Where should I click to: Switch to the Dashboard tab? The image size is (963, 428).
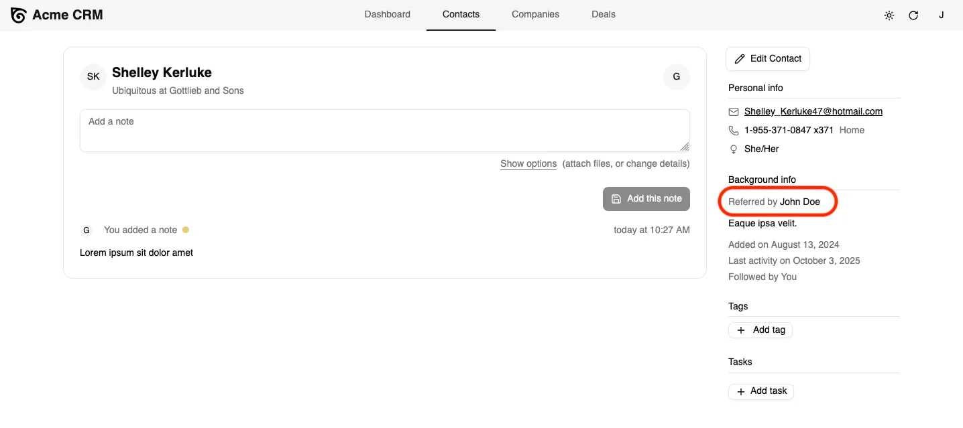coord(387,14)
